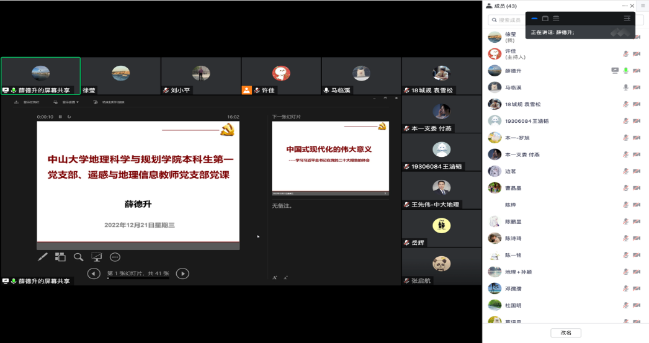
Task: Open more slideshow options ellipsis button
Action: tap(115, 257)
